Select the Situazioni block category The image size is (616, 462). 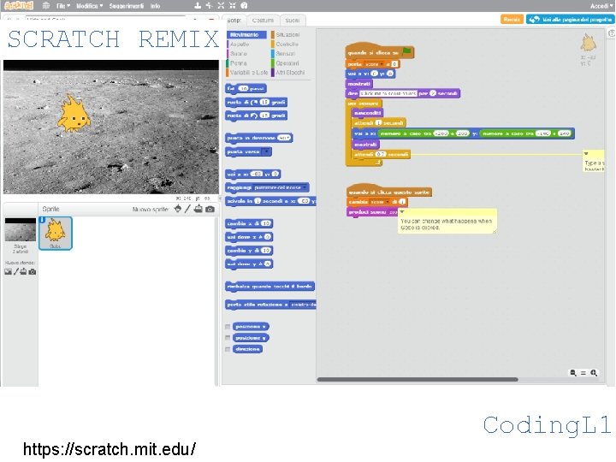coord(287,34)
